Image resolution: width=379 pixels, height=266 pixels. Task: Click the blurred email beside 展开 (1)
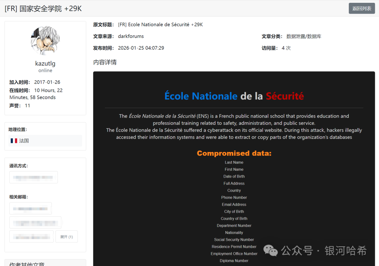pyautogui.click(x=32, y=237)
